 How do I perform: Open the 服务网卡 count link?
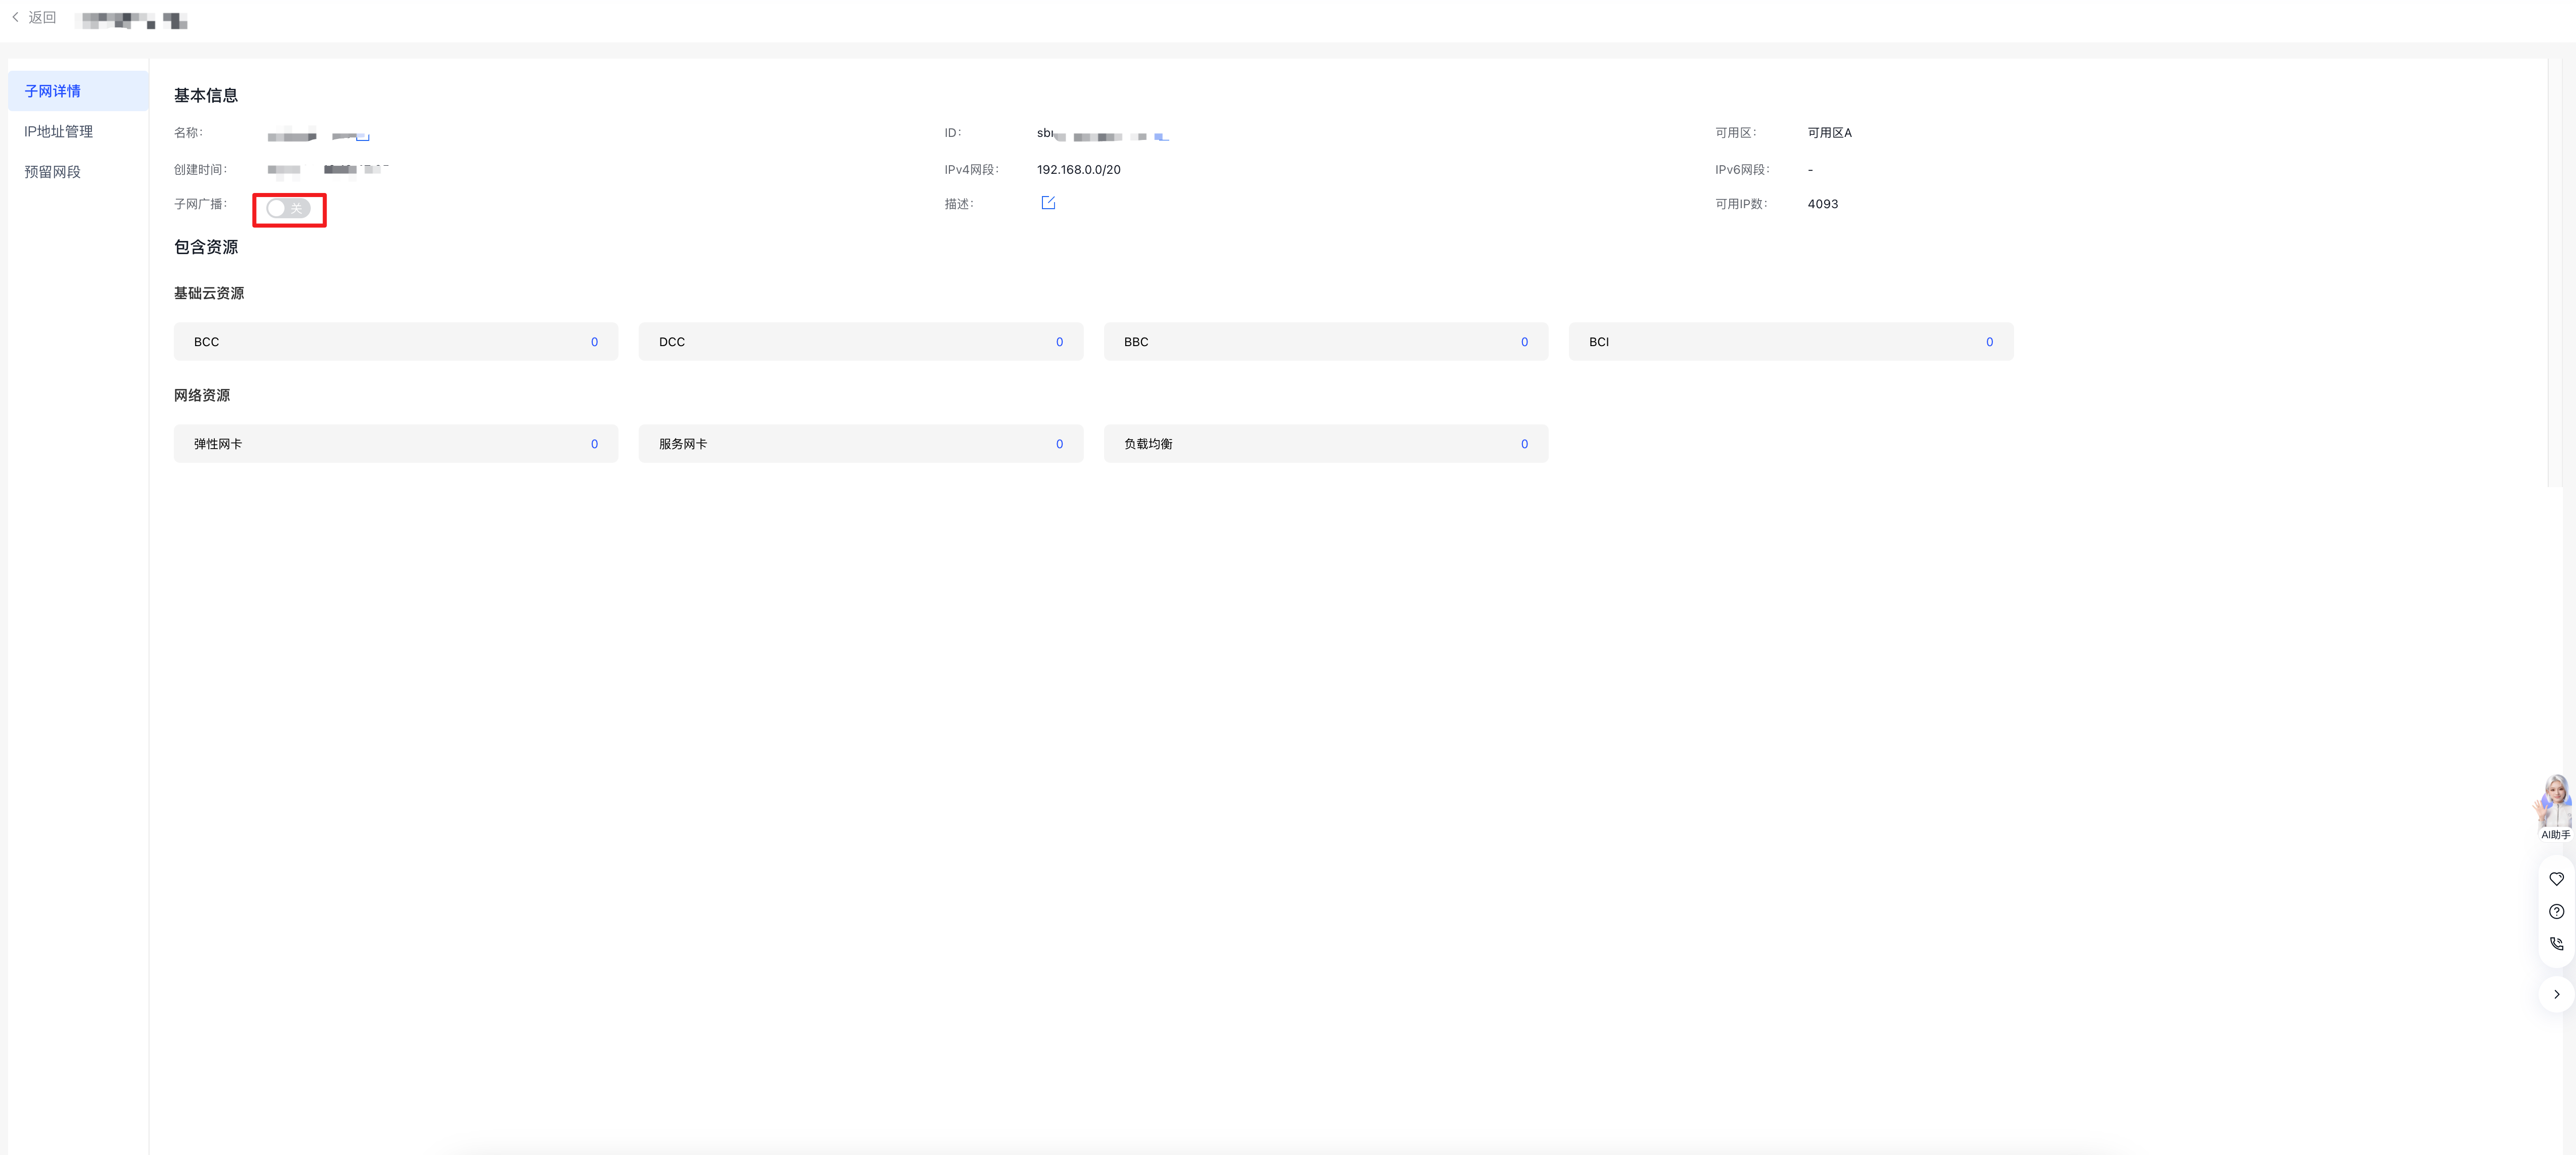1059,444
